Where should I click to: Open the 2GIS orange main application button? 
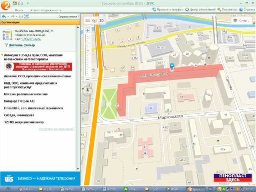[x=5, y=5]
